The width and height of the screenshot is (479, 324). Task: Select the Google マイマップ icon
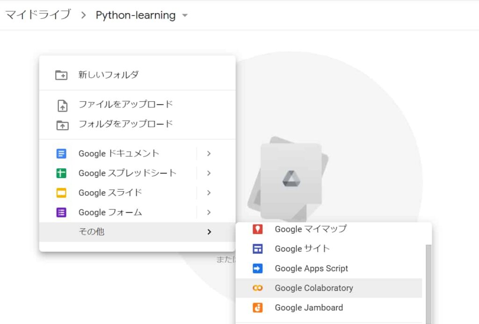257,229
